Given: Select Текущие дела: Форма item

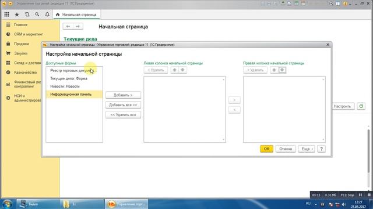Looking at the screenshot, I should pyautogui.click(x=74, y=78).
